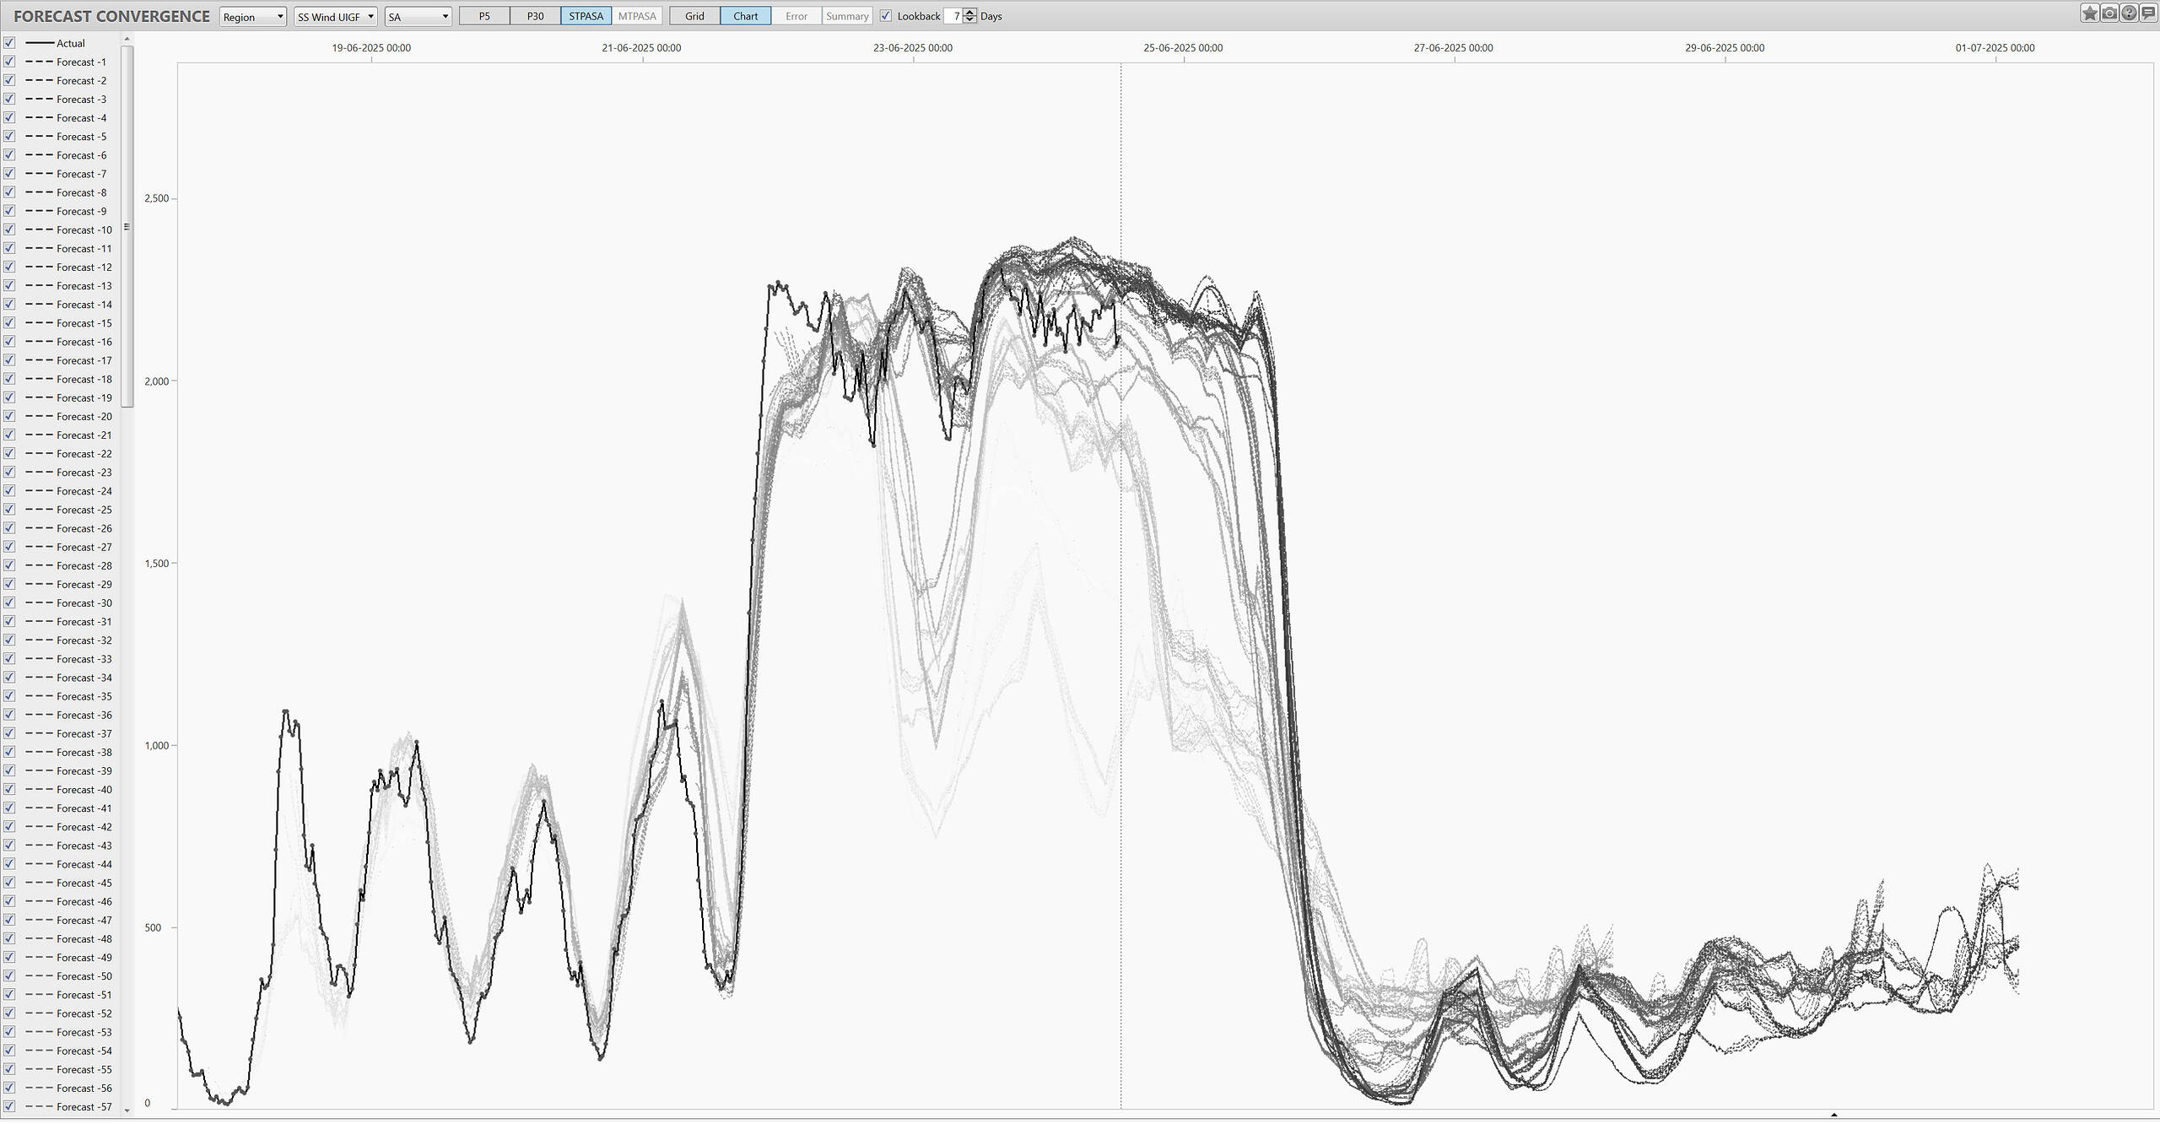The height and width of the screenshot is (1124, 2160).
Task: Click the 2,500 y-axis label
Action: point(156,198)
